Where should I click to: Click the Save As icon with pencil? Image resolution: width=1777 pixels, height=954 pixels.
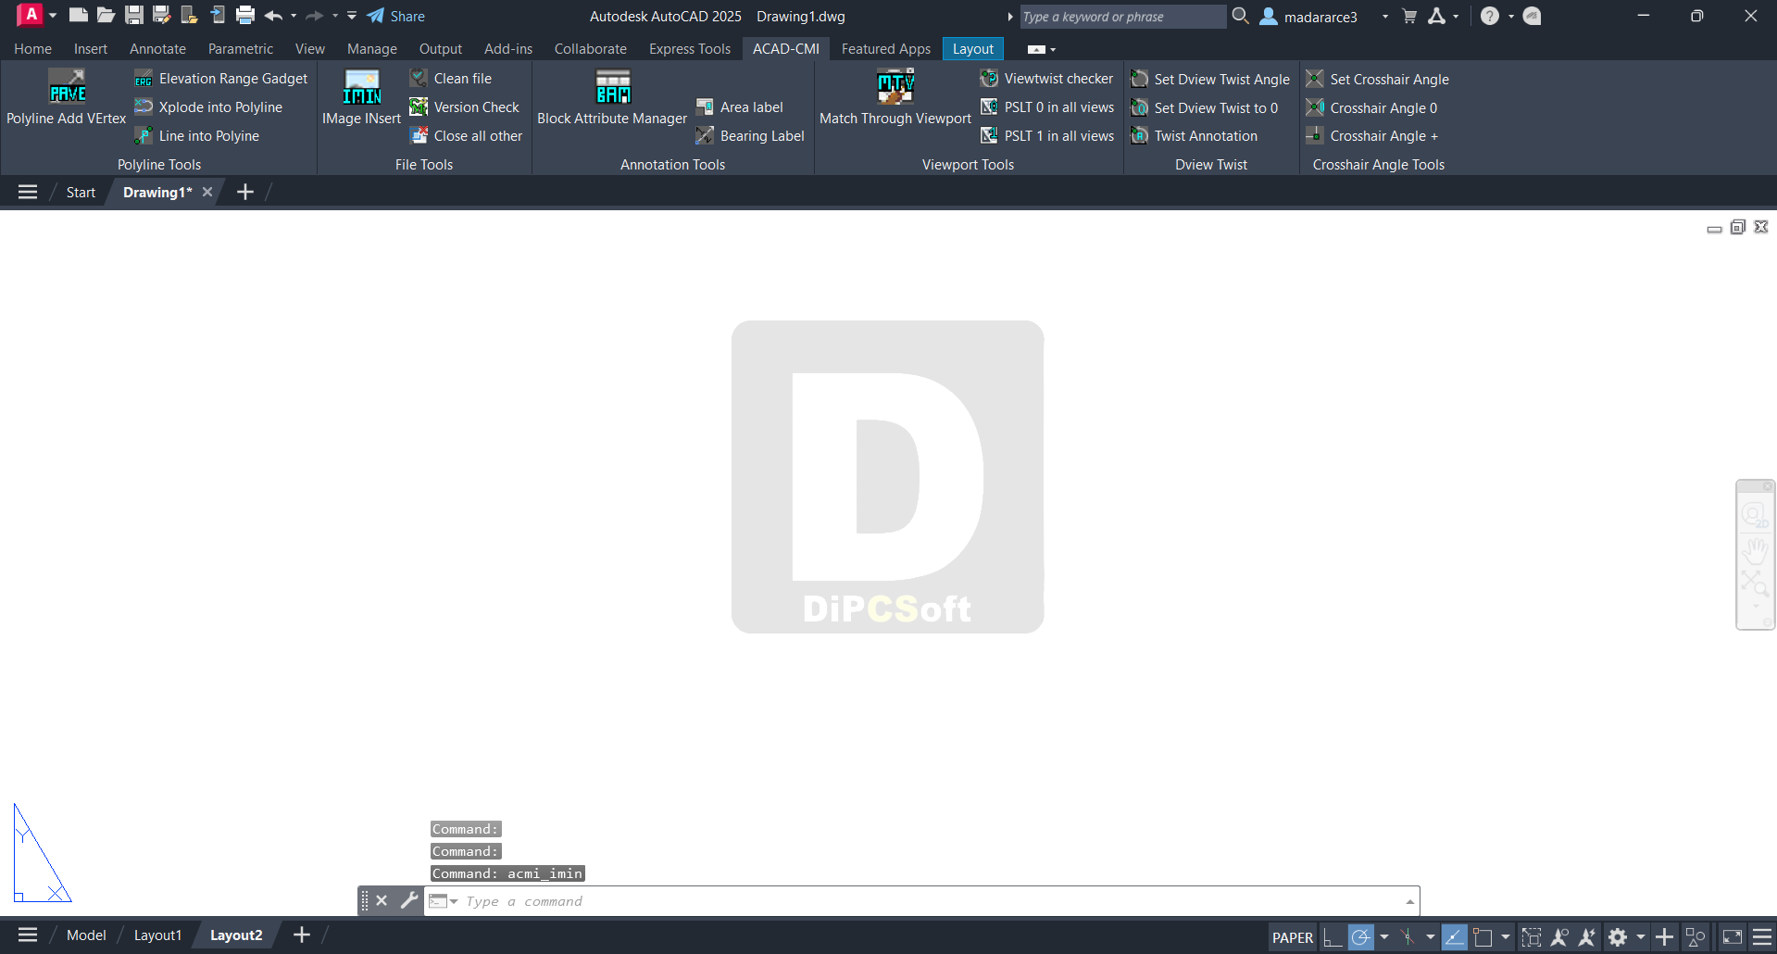click(x=162, y=15)
